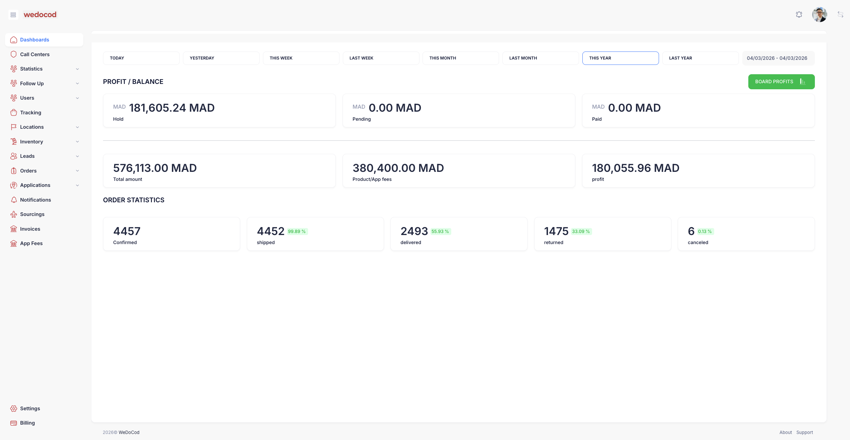Switch to the LAST MONTH tab
Screen dimensions: 850x440
[x=540, y=58]
